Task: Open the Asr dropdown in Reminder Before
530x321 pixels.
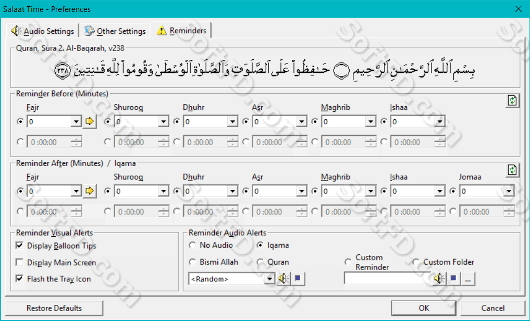Action: 302,122
